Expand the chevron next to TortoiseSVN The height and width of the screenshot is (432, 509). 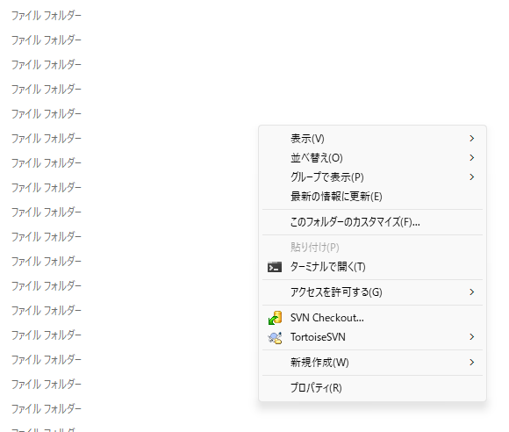pos(472,337)
